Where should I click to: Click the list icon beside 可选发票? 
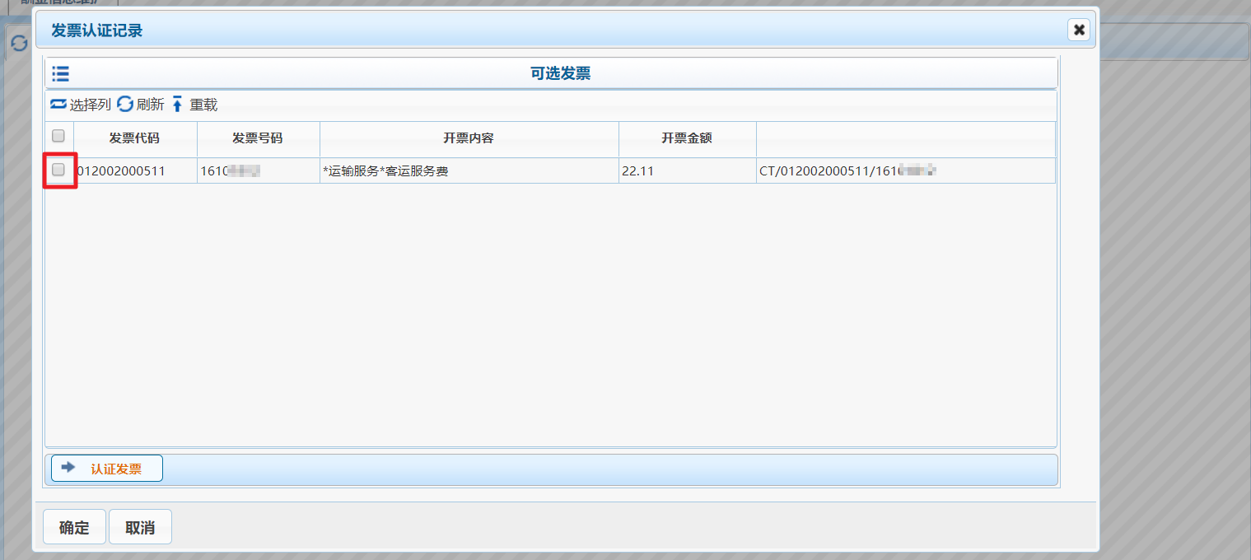click(60, 74)
